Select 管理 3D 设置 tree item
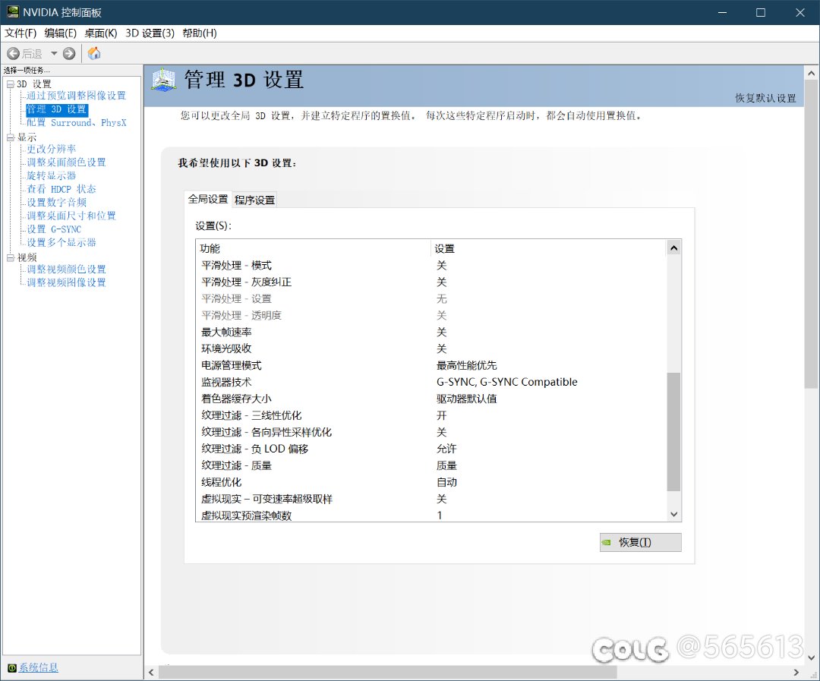This screenshot has width=820, height=681. coord(57,109)
